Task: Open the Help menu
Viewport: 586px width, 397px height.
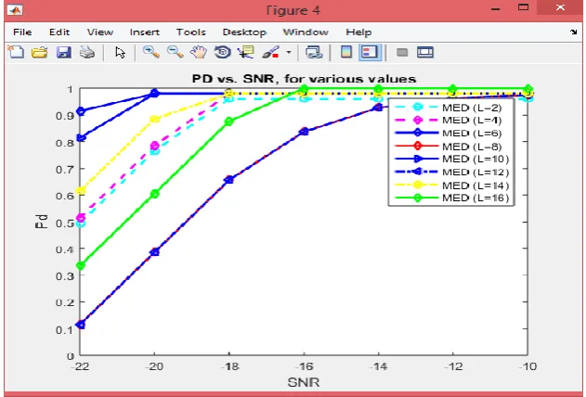Action: [358, 32]
